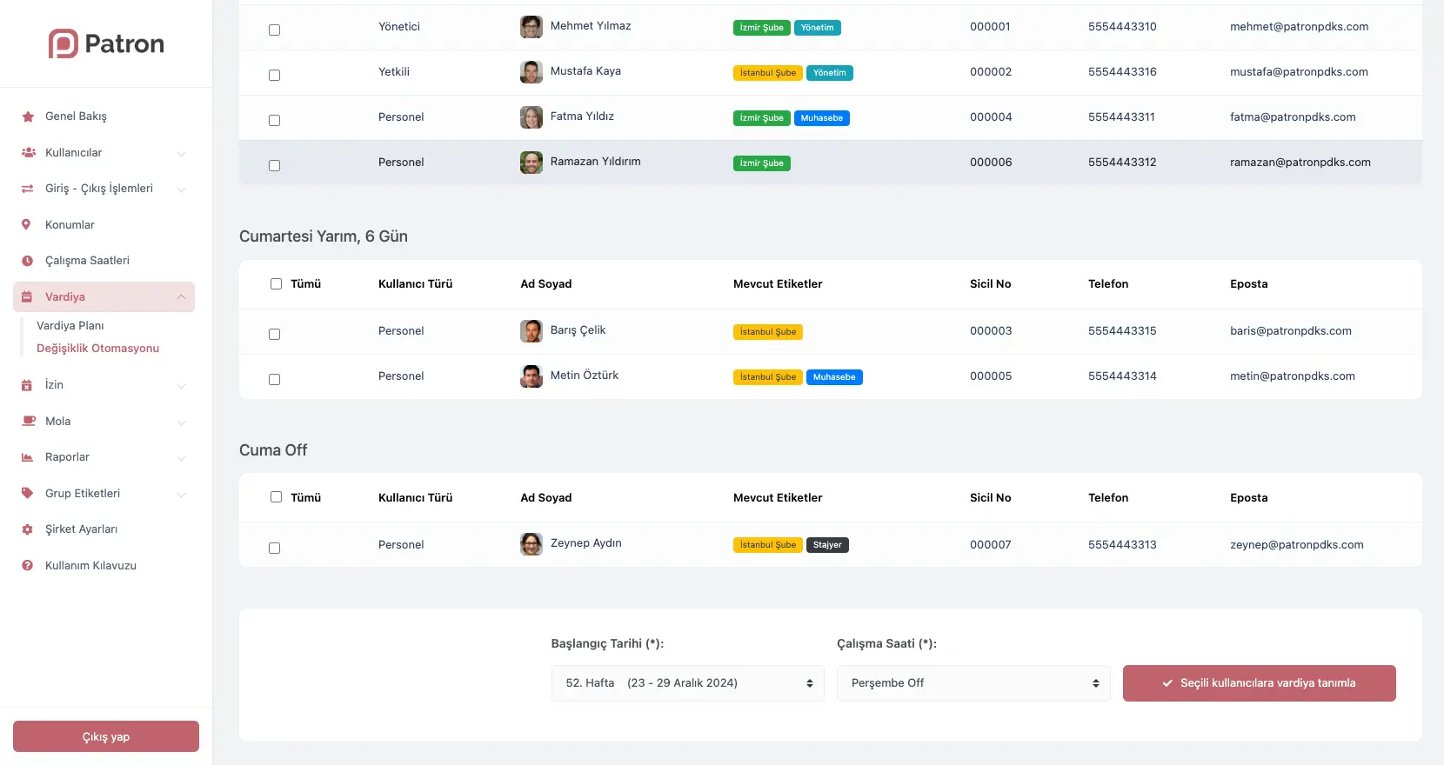1444x765 pixels.
Task: Open the Başlangıç Tarihi week dropdown
Action: (687, 683)
